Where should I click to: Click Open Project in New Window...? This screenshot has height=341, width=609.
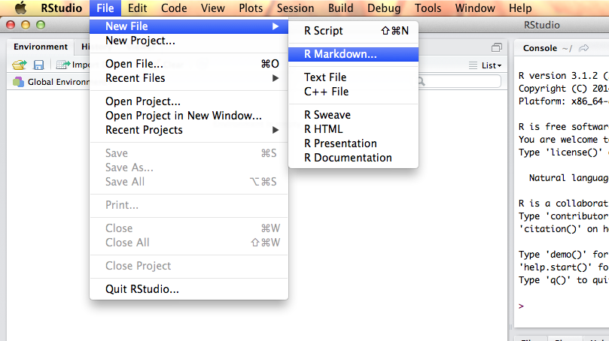(183, 116)
